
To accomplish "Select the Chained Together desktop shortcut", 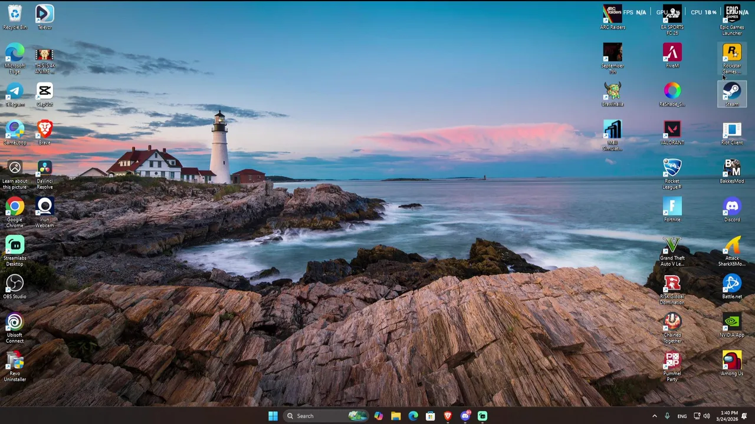I will tap(672, 329).
